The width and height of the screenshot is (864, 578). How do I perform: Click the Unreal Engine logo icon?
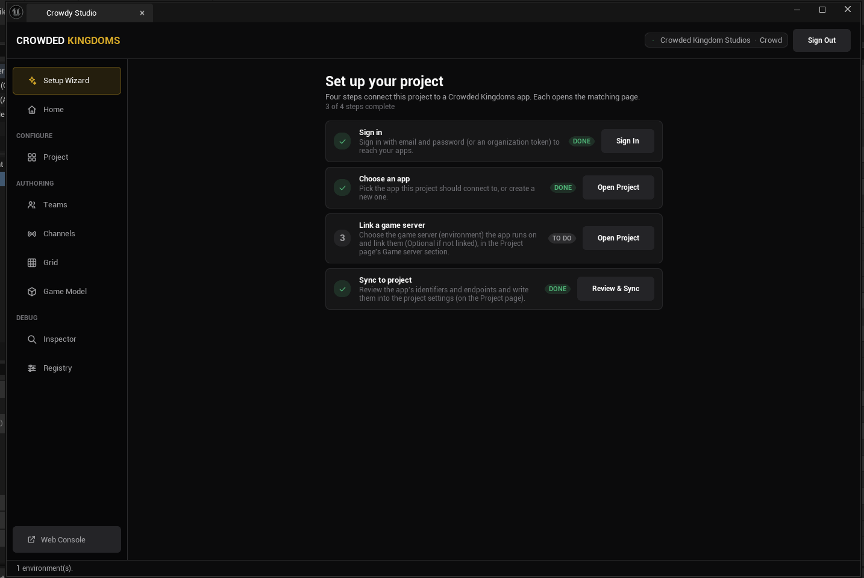click(16, 11)
